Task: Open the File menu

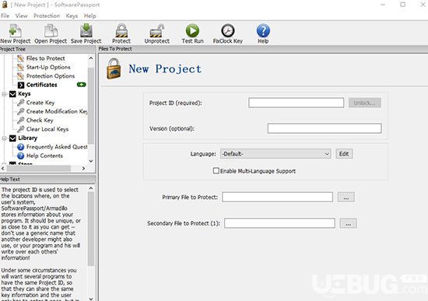Action: (x=5, y=16)
